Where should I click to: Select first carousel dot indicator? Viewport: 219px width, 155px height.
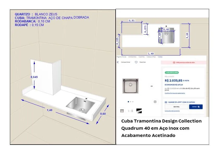pos(128,102)
